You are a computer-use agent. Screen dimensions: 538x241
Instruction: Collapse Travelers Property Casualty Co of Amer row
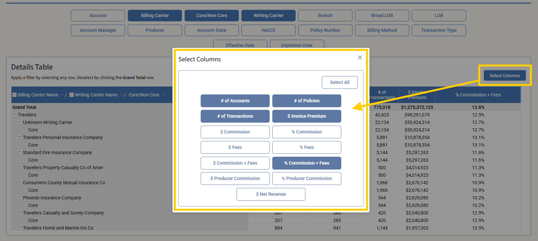pos(20,167)
